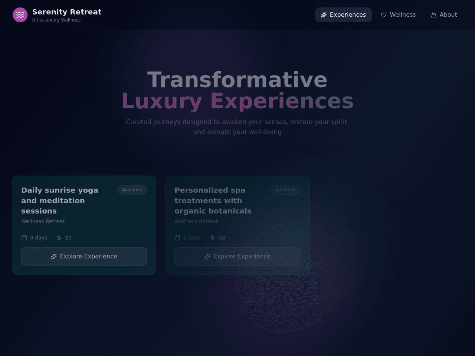475x356 pixels.
Task: Click the 'Curated journeys designed to awaken' subtitle
Action: (237, 127)
